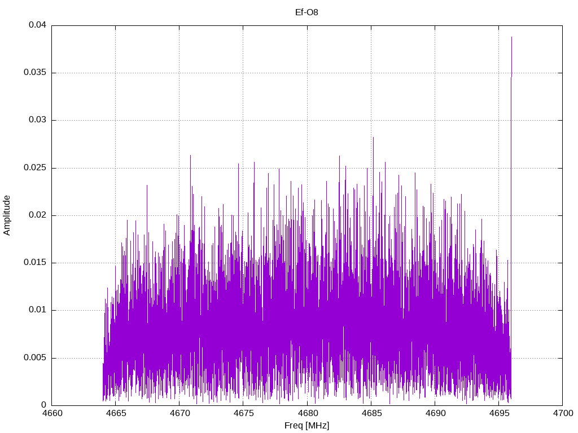
Task: Click the 4660 x-axis tick label
Action: (x=51, y=413)
